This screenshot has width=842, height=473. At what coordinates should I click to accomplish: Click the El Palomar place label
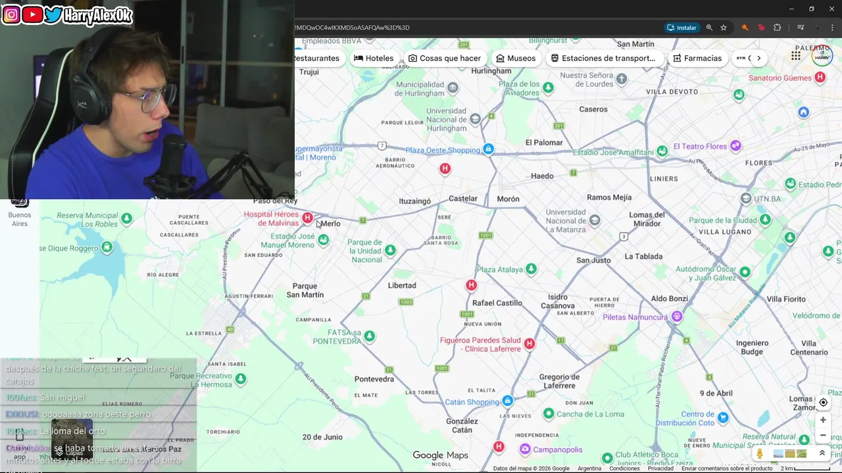coord(544,143)
